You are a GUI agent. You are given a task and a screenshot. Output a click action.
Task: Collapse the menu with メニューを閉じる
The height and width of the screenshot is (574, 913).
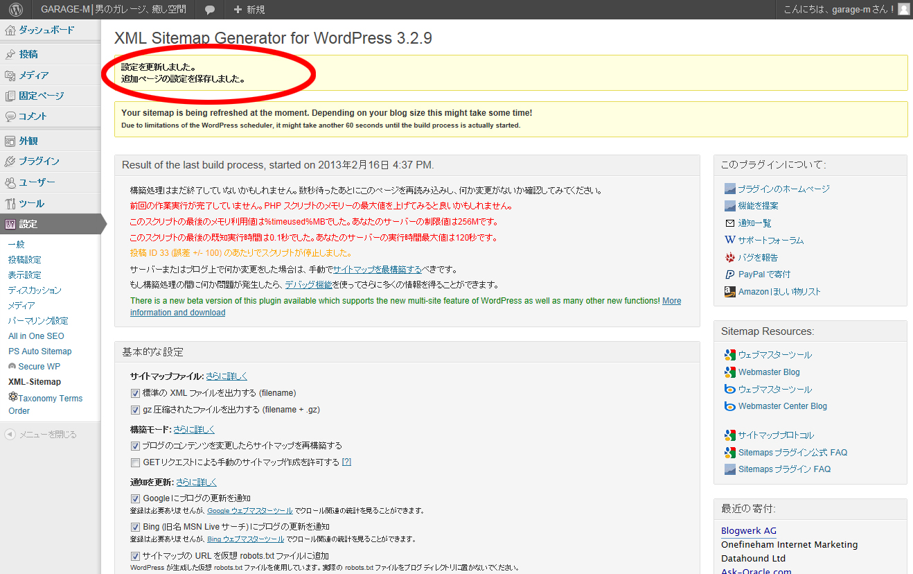[x=41, y=435]
